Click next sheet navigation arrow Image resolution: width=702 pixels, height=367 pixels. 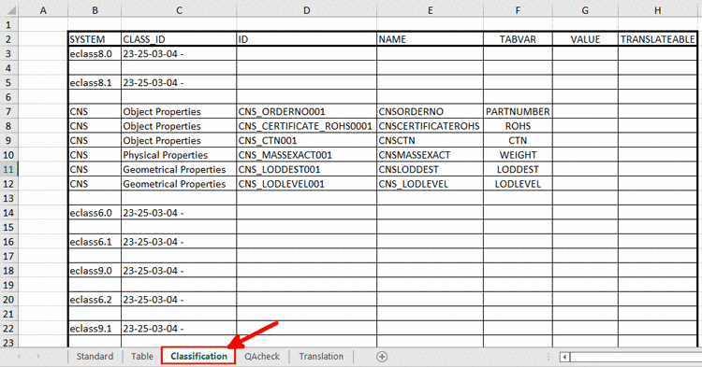[x=38, y=357]
